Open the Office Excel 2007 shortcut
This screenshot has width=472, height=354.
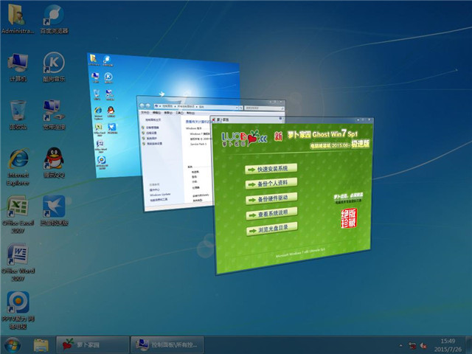18,215
